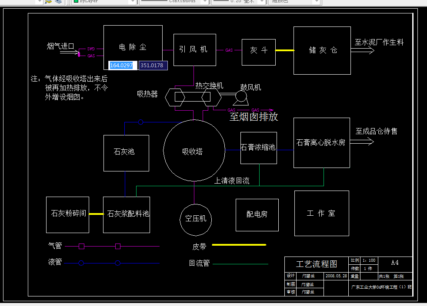Open the Layers toolbar icon beside it
The width and height of the screenshot is (427, 306).
[58, 2]
